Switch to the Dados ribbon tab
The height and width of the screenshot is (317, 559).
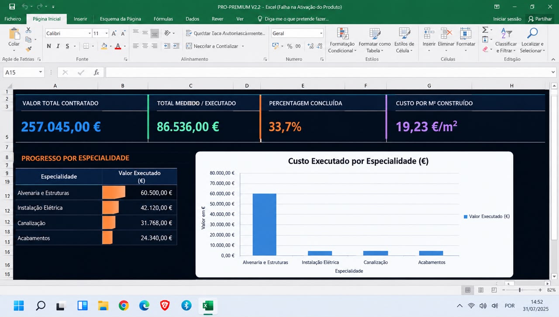(192, 19)
